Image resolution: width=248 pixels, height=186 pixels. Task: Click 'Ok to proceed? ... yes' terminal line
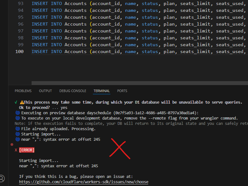pyautogui.click(x=43, y=108)
